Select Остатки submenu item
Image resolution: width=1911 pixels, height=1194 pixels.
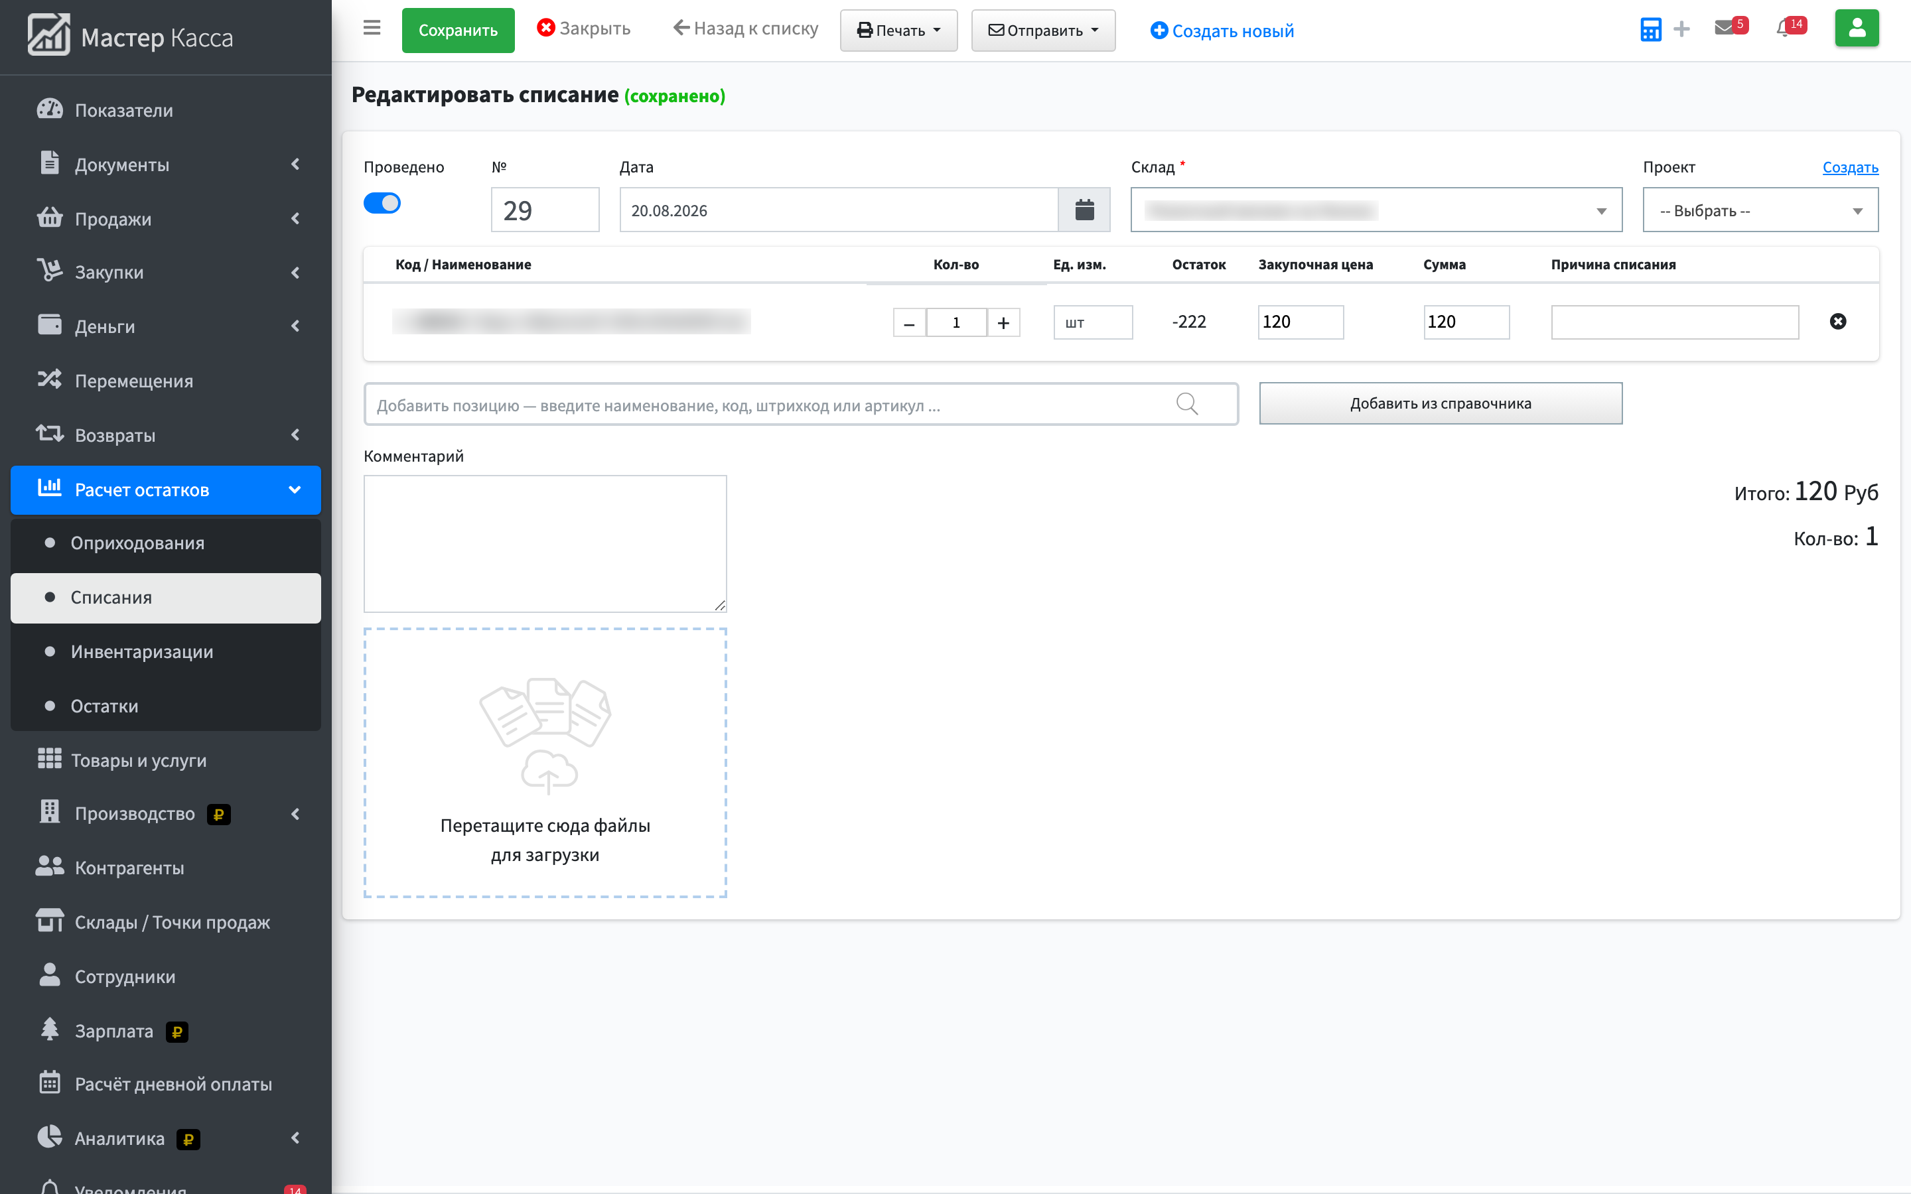click(x=166, y=705)
